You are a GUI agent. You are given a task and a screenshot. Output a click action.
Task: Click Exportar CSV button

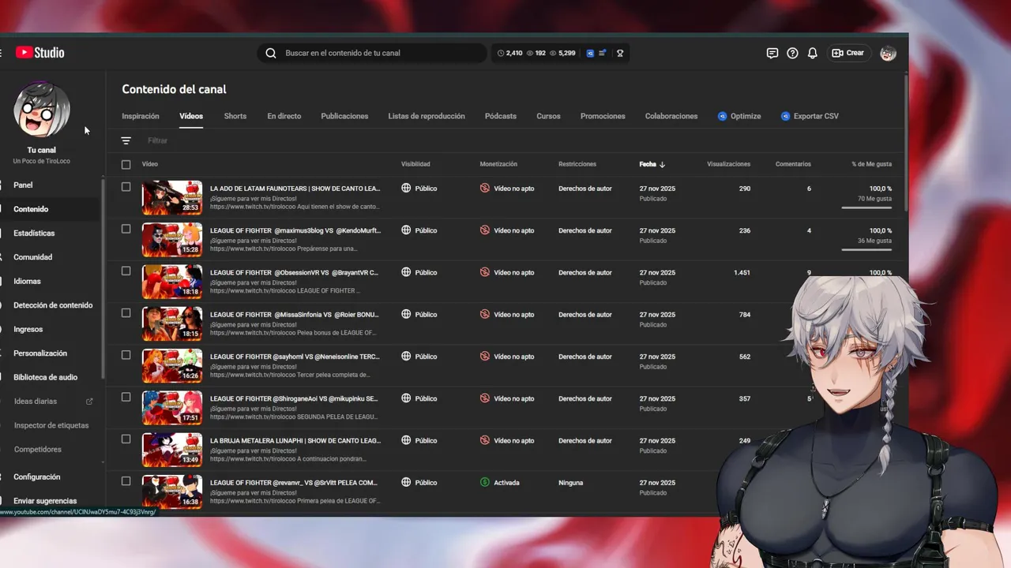point(810,116)
